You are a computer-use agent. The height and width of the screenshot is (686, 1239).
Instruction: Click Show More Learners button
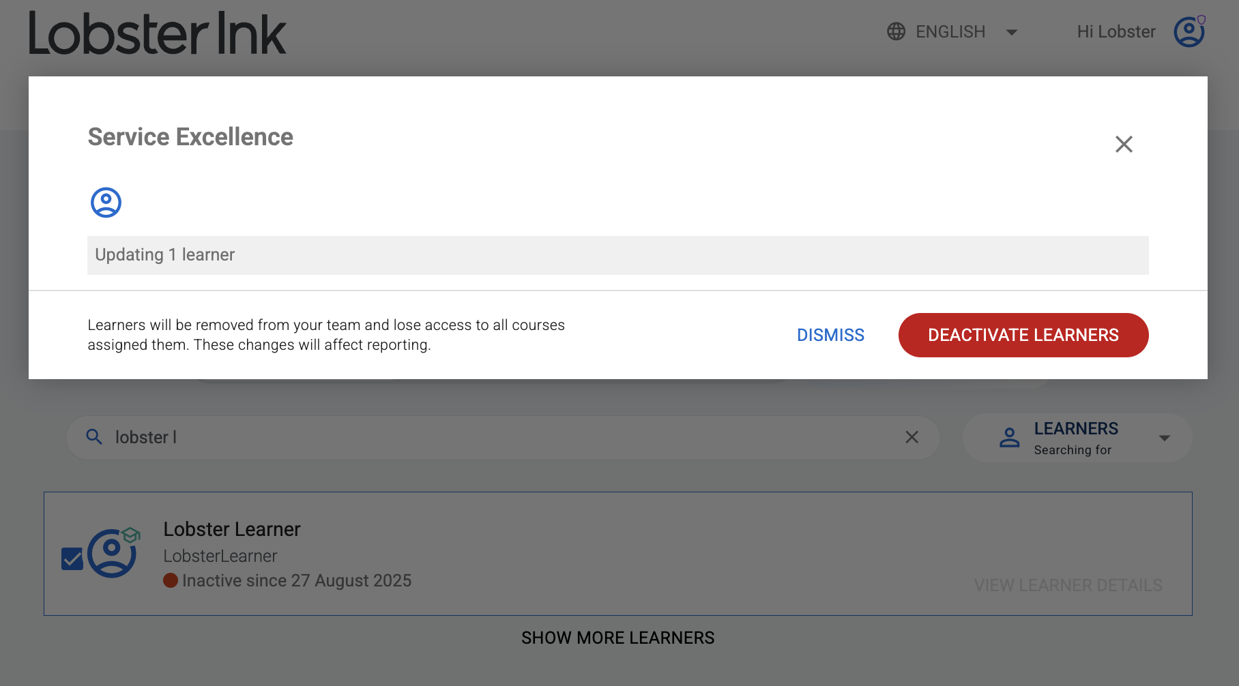(x=617, y=638)
